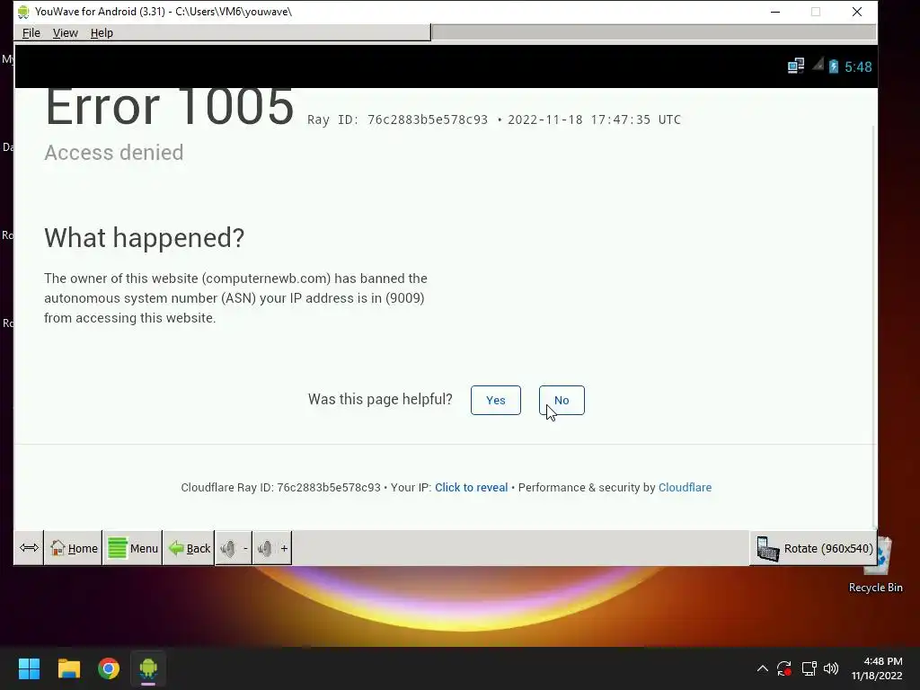Click the YouWave Android taskbar icon
Image resolution: width=920 pixels, height=690 pixels.
(148, 668)
